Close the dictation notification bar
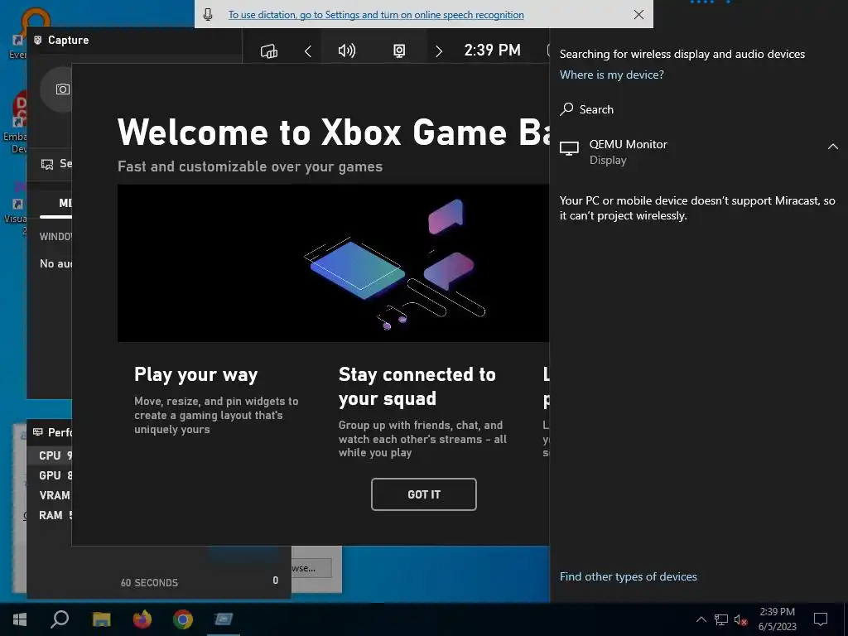The height and width of the screenshot is (636, 848). 638,15
